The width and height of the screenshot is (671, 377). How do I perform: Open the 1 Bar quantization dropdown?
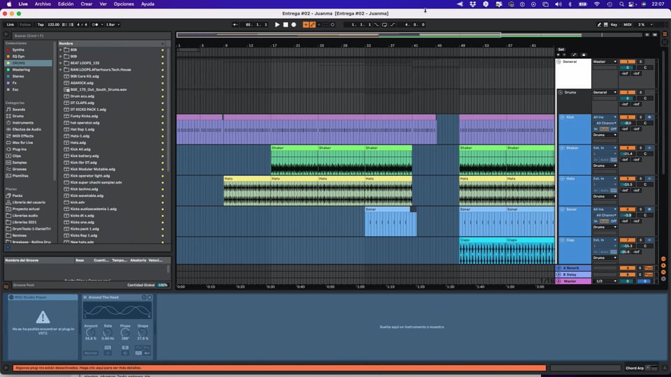[113, 25]
